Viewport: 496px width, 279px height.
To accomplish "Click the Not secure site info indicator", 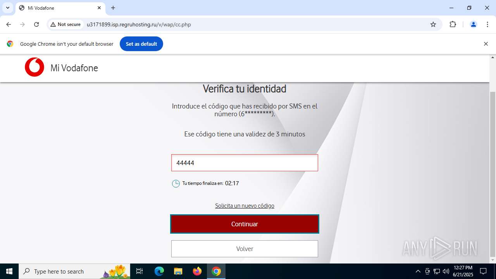I will click(65, 24).
